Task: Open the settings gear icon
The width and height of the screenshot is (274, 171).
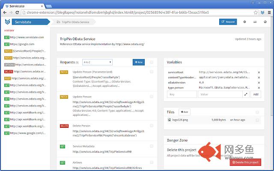Action: point(244,22)
